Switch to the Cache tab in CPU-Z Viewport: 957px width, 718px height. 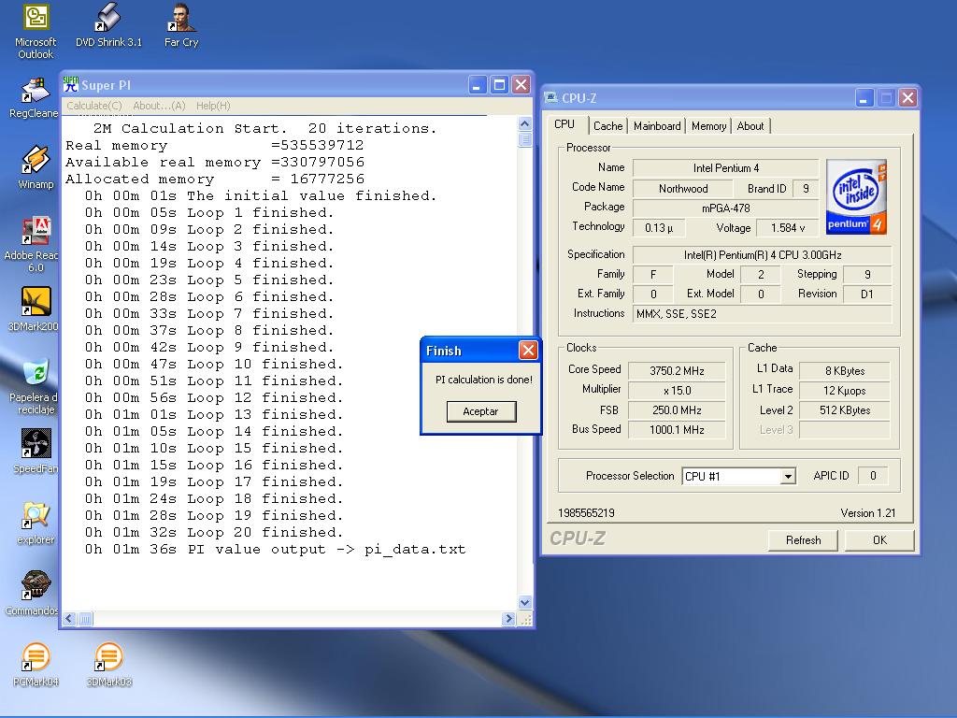point(607,126)
